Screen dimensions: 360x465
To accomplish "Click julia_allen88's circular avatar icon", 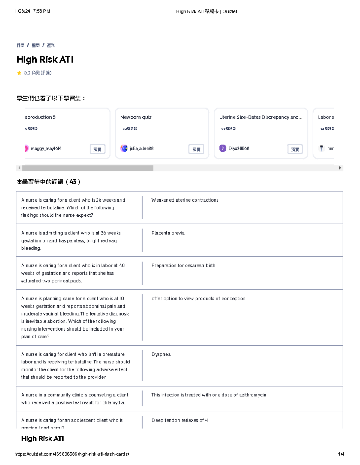I will click(x=124, y=148).
